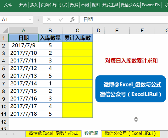Screen dimensions: 168x138
Task: Click the Insert Function fx icon
Action: point(72,19)
